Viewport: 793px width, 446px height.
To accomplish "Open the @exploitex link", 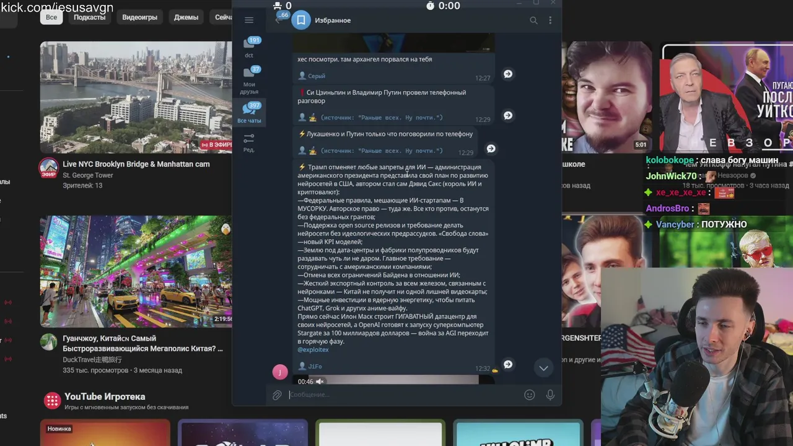I will (x=313, y=349).
